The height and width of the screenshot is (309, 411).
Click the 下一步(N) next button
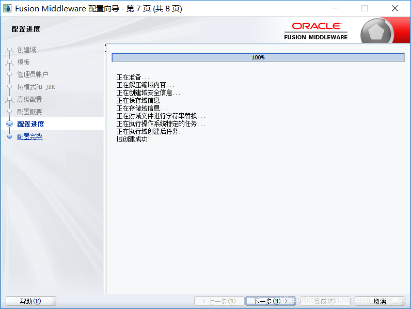[271, 301]
